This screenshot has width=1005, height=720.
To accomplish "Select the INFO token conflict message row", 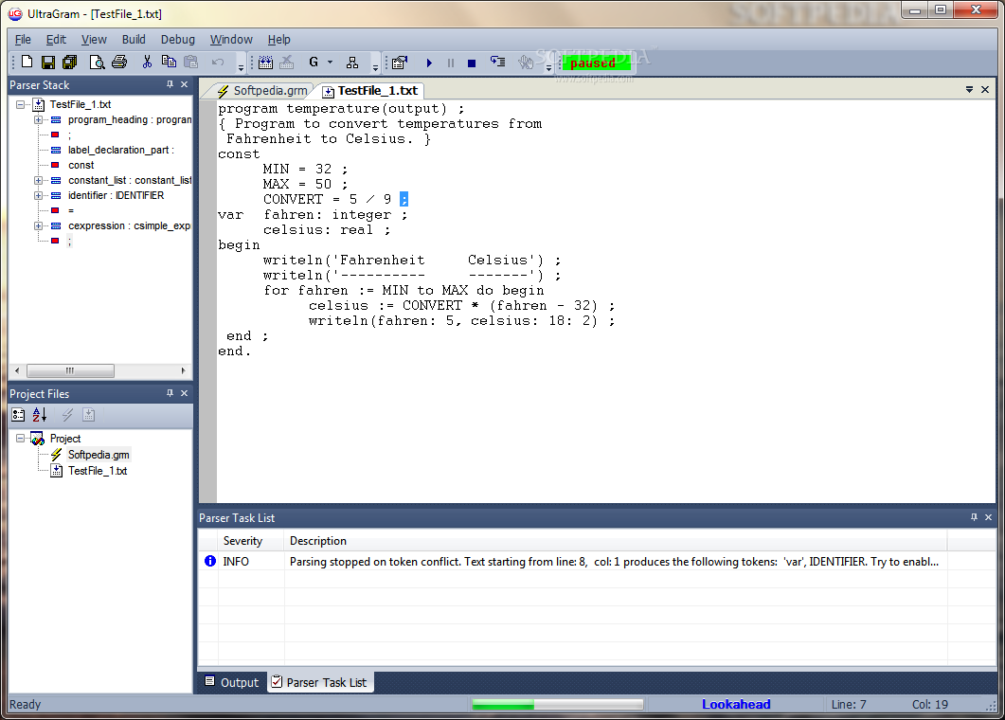I will click(x=572, y=562).
